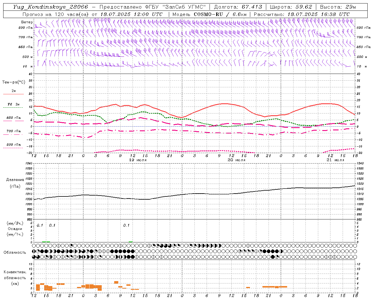Click the (км) unit label
372x298 pixels.
(x=15, y=283)
